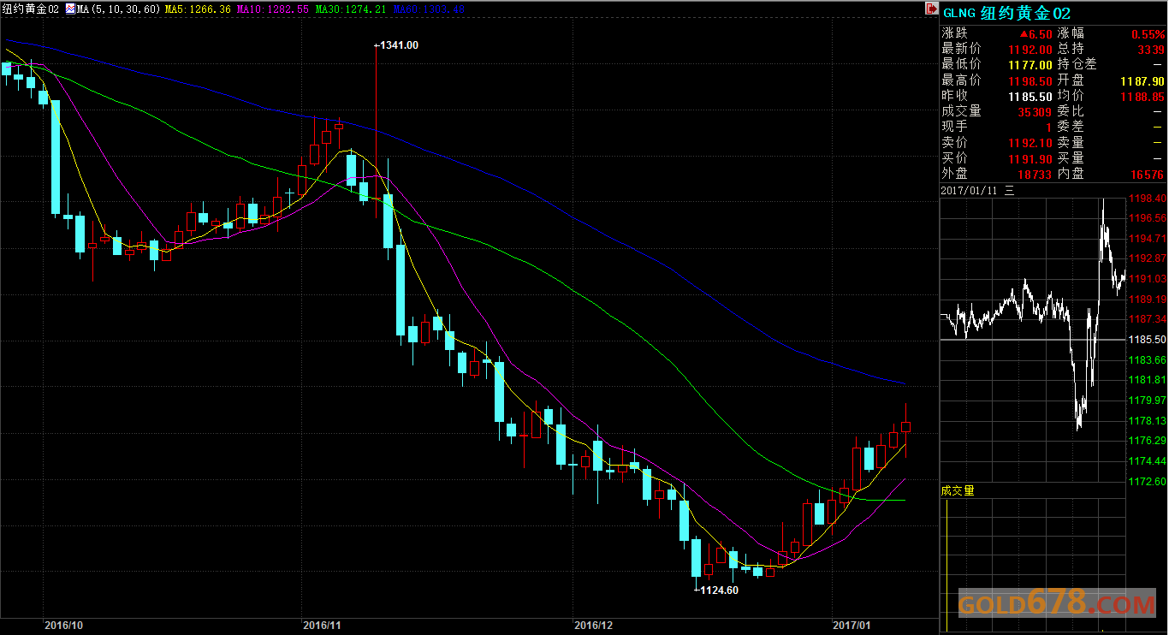This screenshot has height=635, width=1169.
Task: Click the 昨收 value in the quote panel
Action: pyautogui.click(x=1030, y=96)
